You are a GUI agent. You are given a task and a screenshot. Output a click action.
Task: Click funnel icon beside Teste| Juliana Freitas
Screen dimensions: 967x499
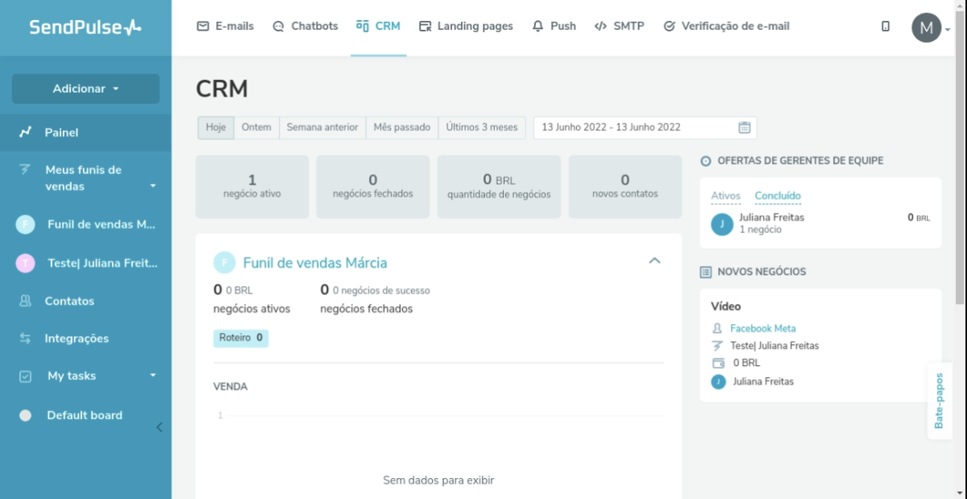pos(717,346)
